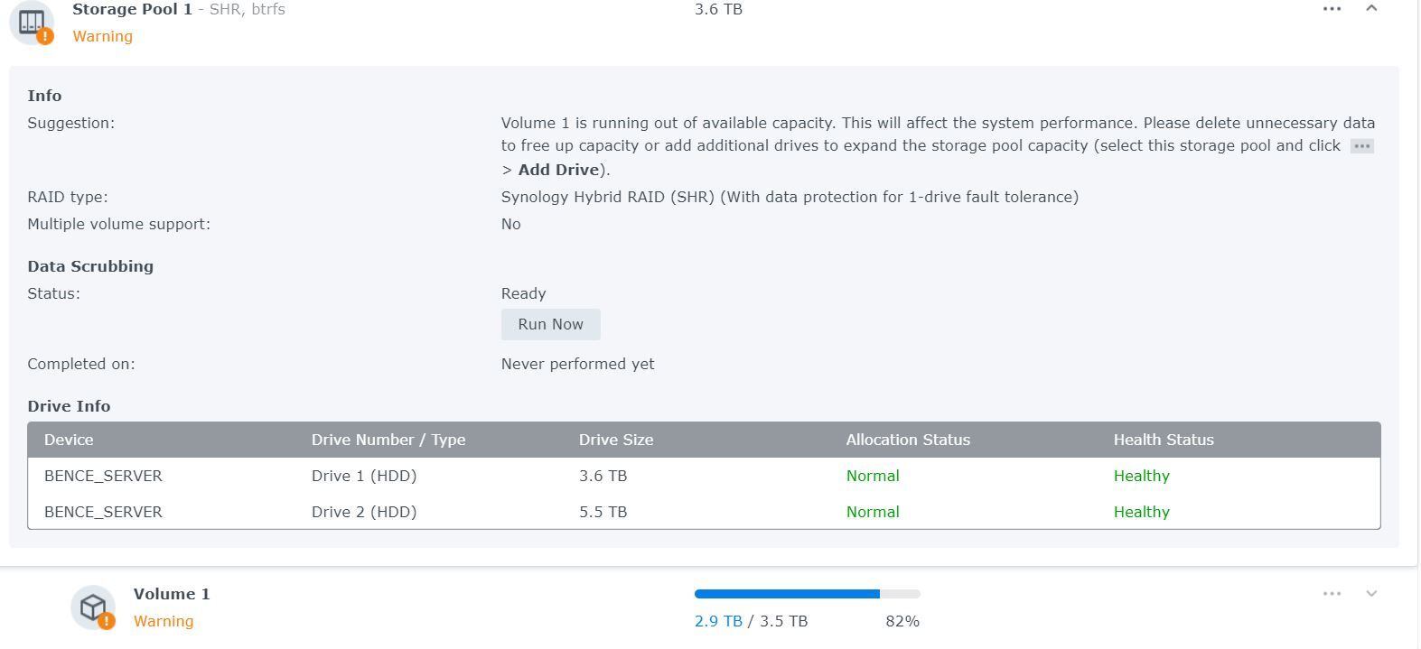Open Volume 1 more options menu

(1332, 594)
